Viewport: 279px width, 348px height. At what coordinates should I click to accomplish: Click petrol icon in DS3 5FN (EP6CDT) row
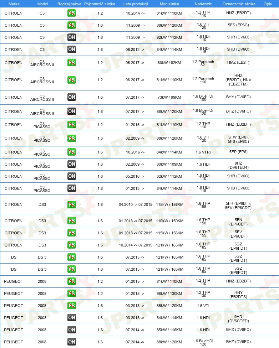(x=72, y=221)
